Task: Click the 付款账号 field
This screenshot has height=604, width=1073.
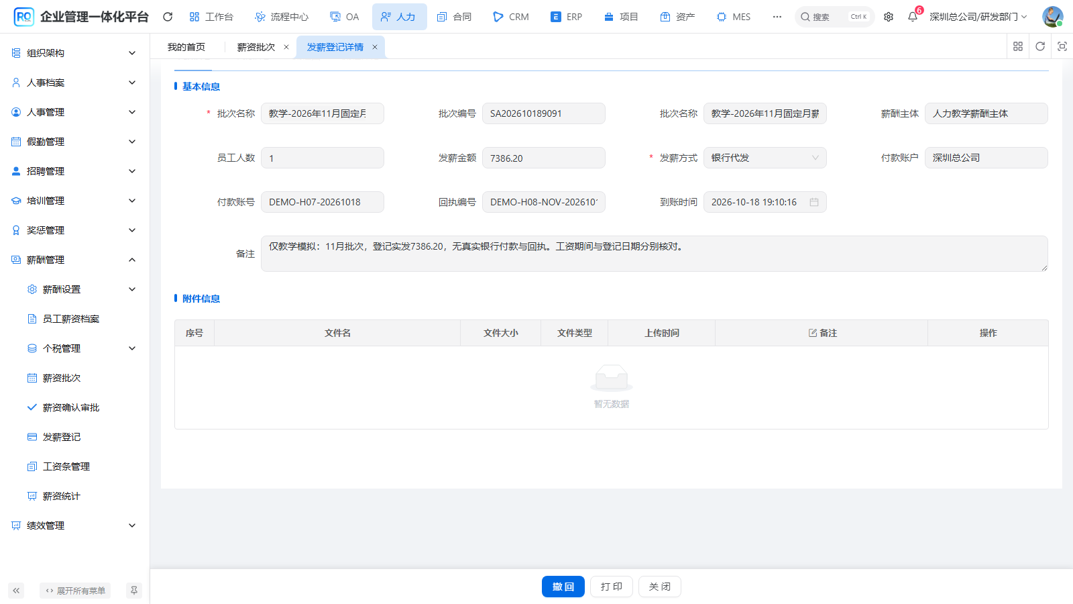Action: (x=323, y=202)
